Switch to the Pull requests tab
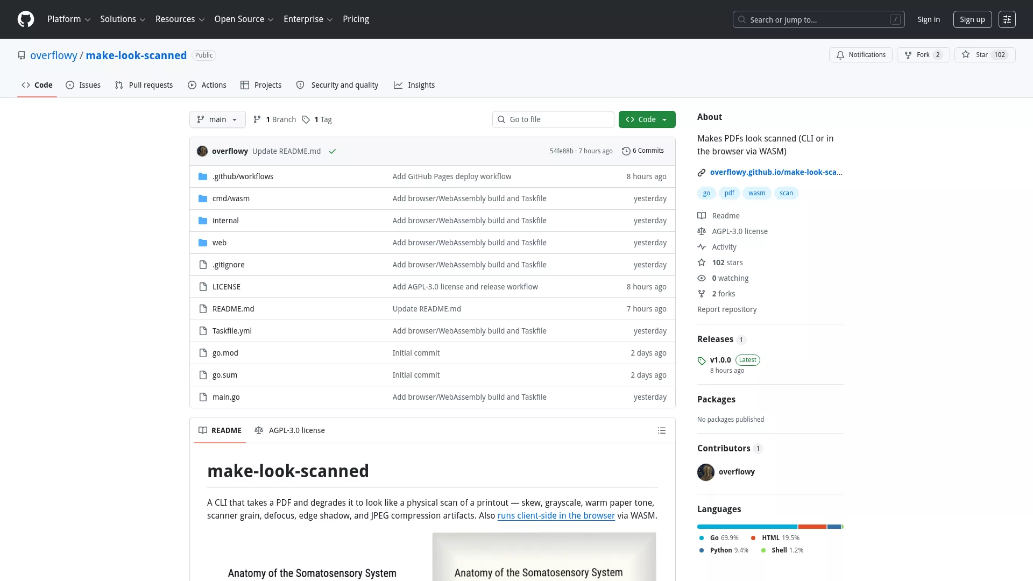Screen dimensions: 1033x581 pyautogui.click(x=144, y=85)
